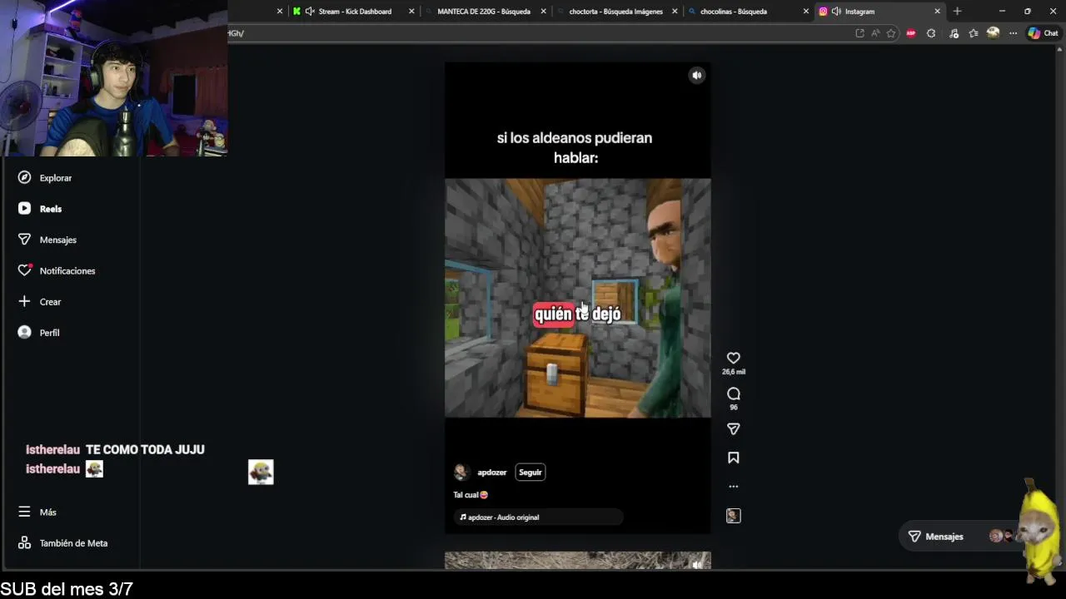Viewport: 1066px width, 599px height.
Task: Click the reel audio thumbnail
Action: 734,516
